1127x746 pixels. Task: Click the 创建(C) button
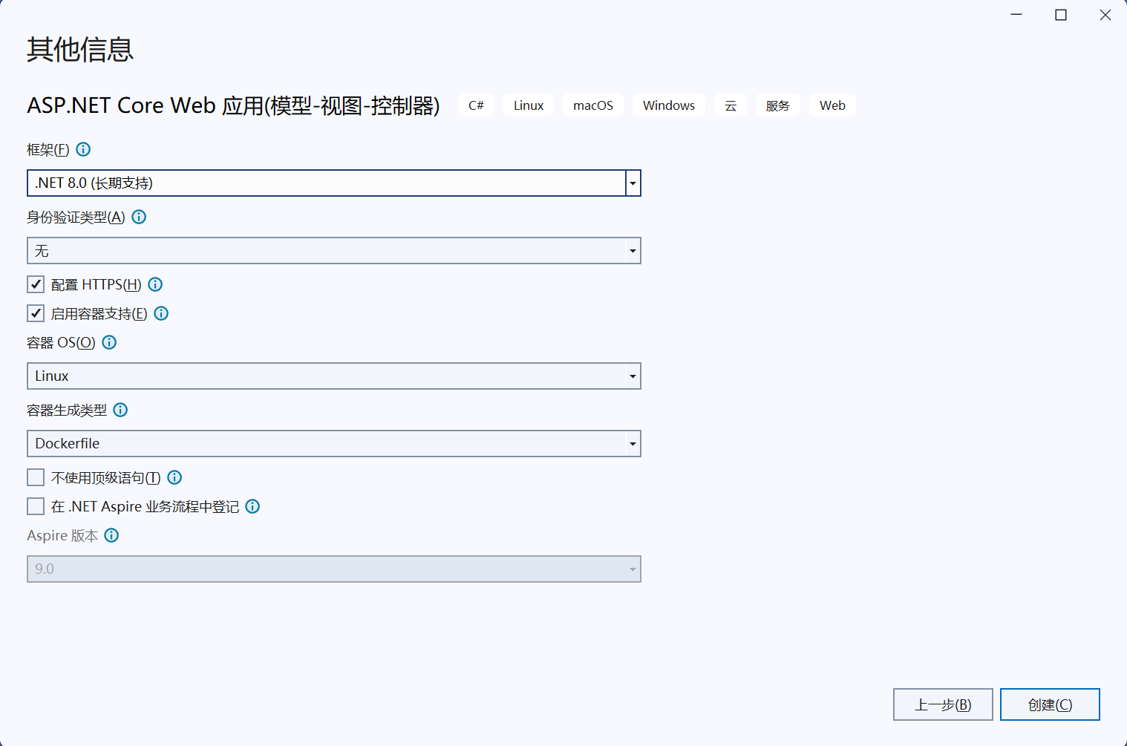[x=1050, y=704]
